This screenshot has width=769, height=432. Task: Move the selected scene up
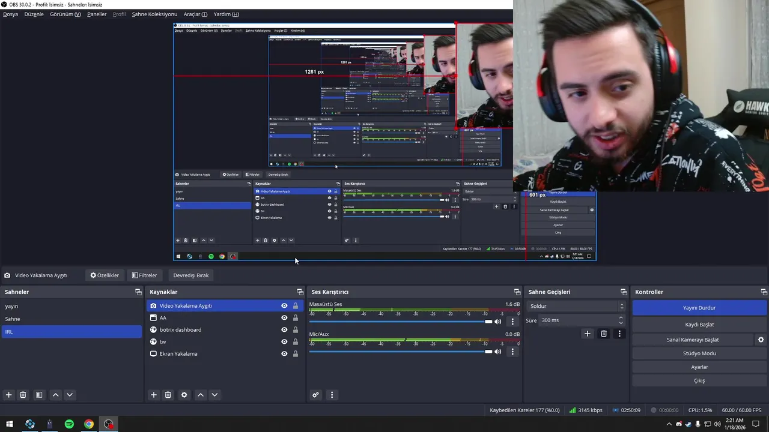tap(55, 395)
